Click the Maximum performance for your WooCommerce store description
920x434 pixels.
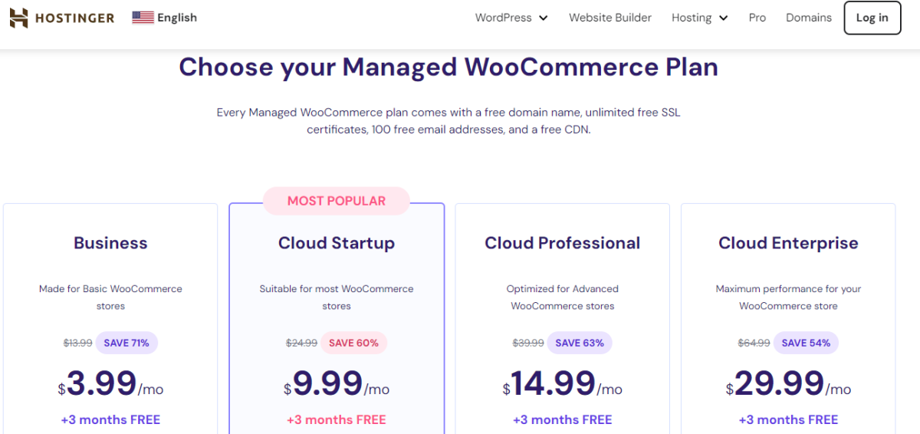[x=788, y=298]
